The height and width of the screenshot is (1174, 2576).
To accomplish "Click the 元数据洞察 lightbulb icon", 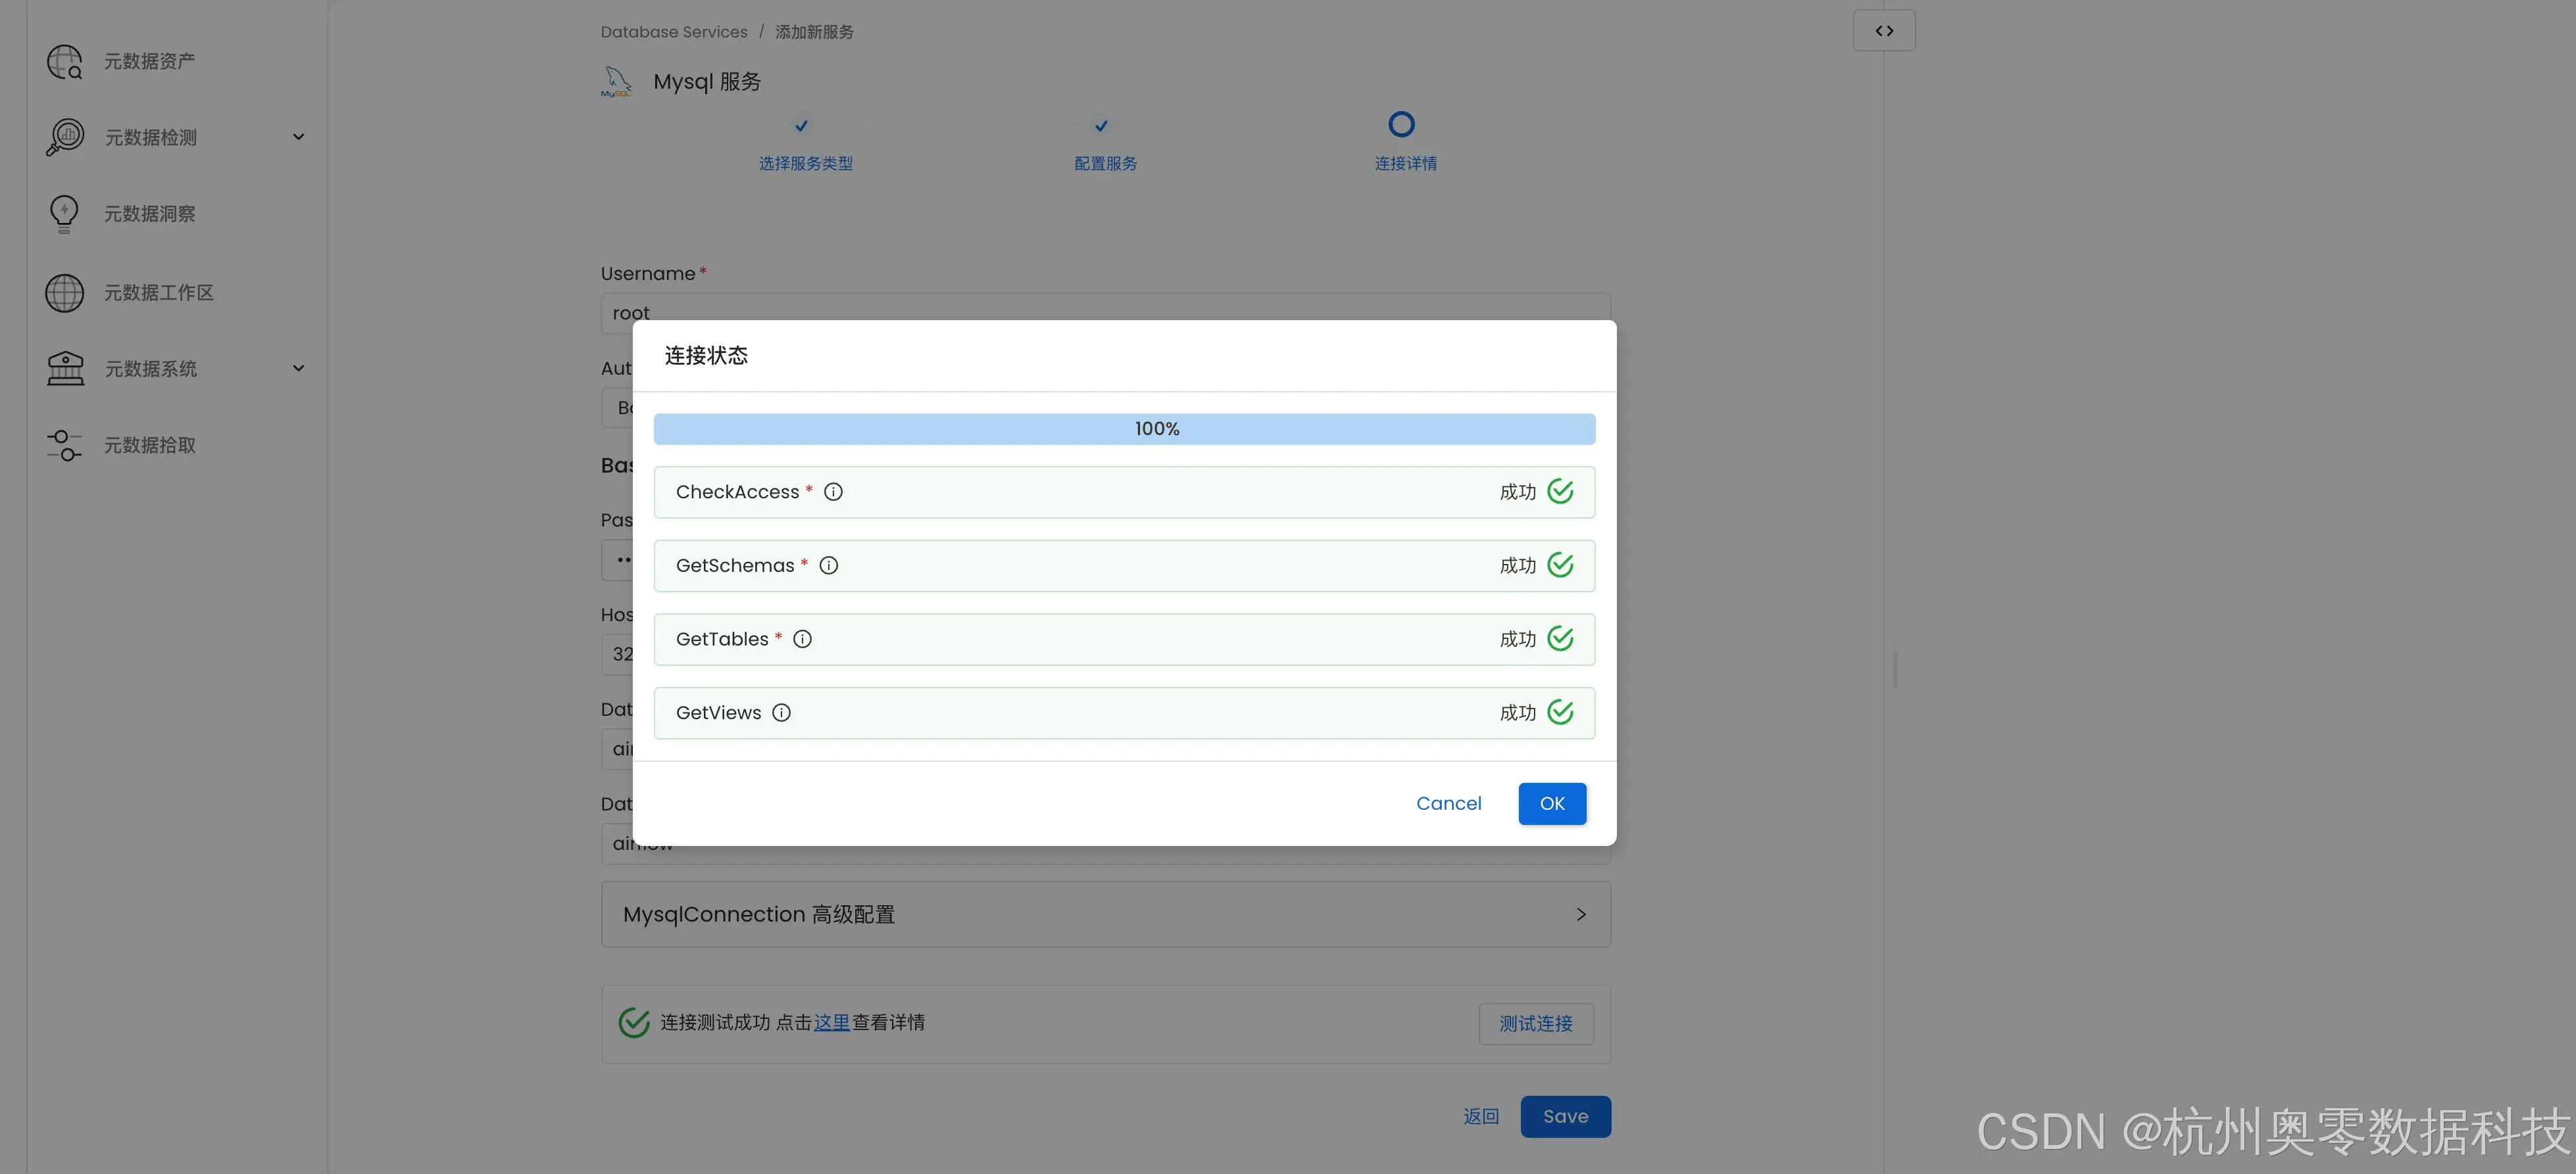I will coord(64,214).
